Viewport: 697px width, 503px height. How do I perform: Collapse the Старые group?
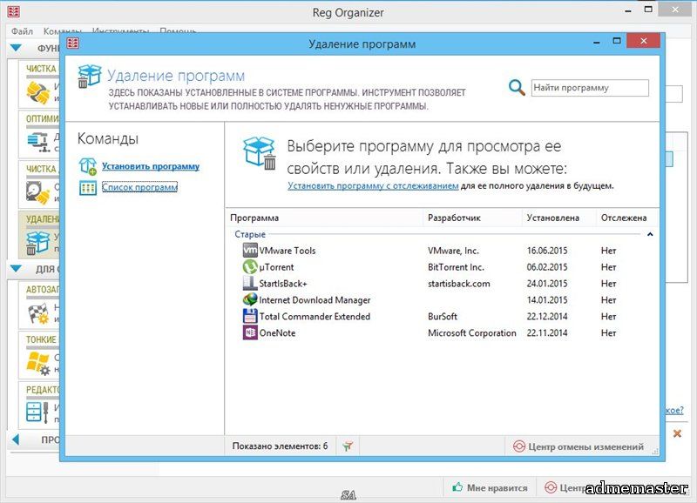click(650, 234)
